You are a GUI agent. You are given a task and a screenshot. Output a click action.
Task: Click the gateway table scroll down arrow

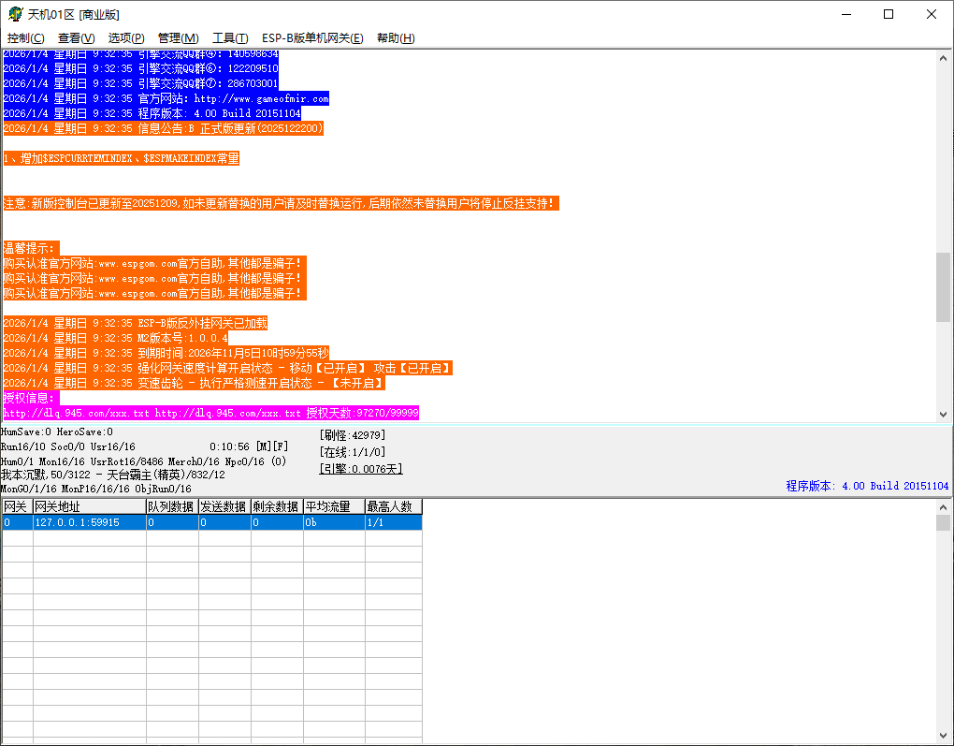pos(943,736)
